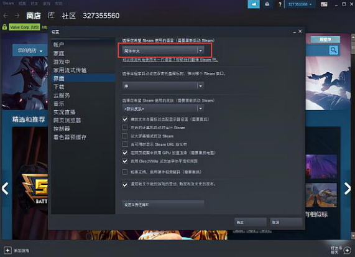Toggle the run Steam at startup checkbox
Screen dimensions: 355x257
coord(125,128)
